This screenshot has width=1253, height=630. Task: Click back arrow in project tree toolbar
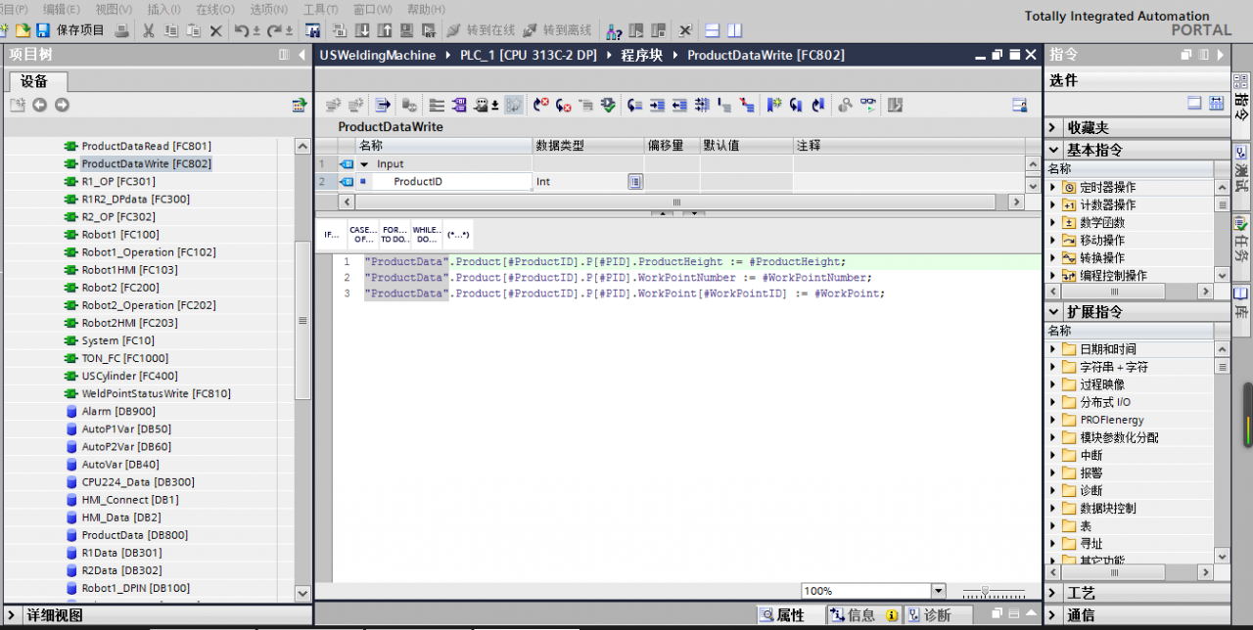coord(40,105)
